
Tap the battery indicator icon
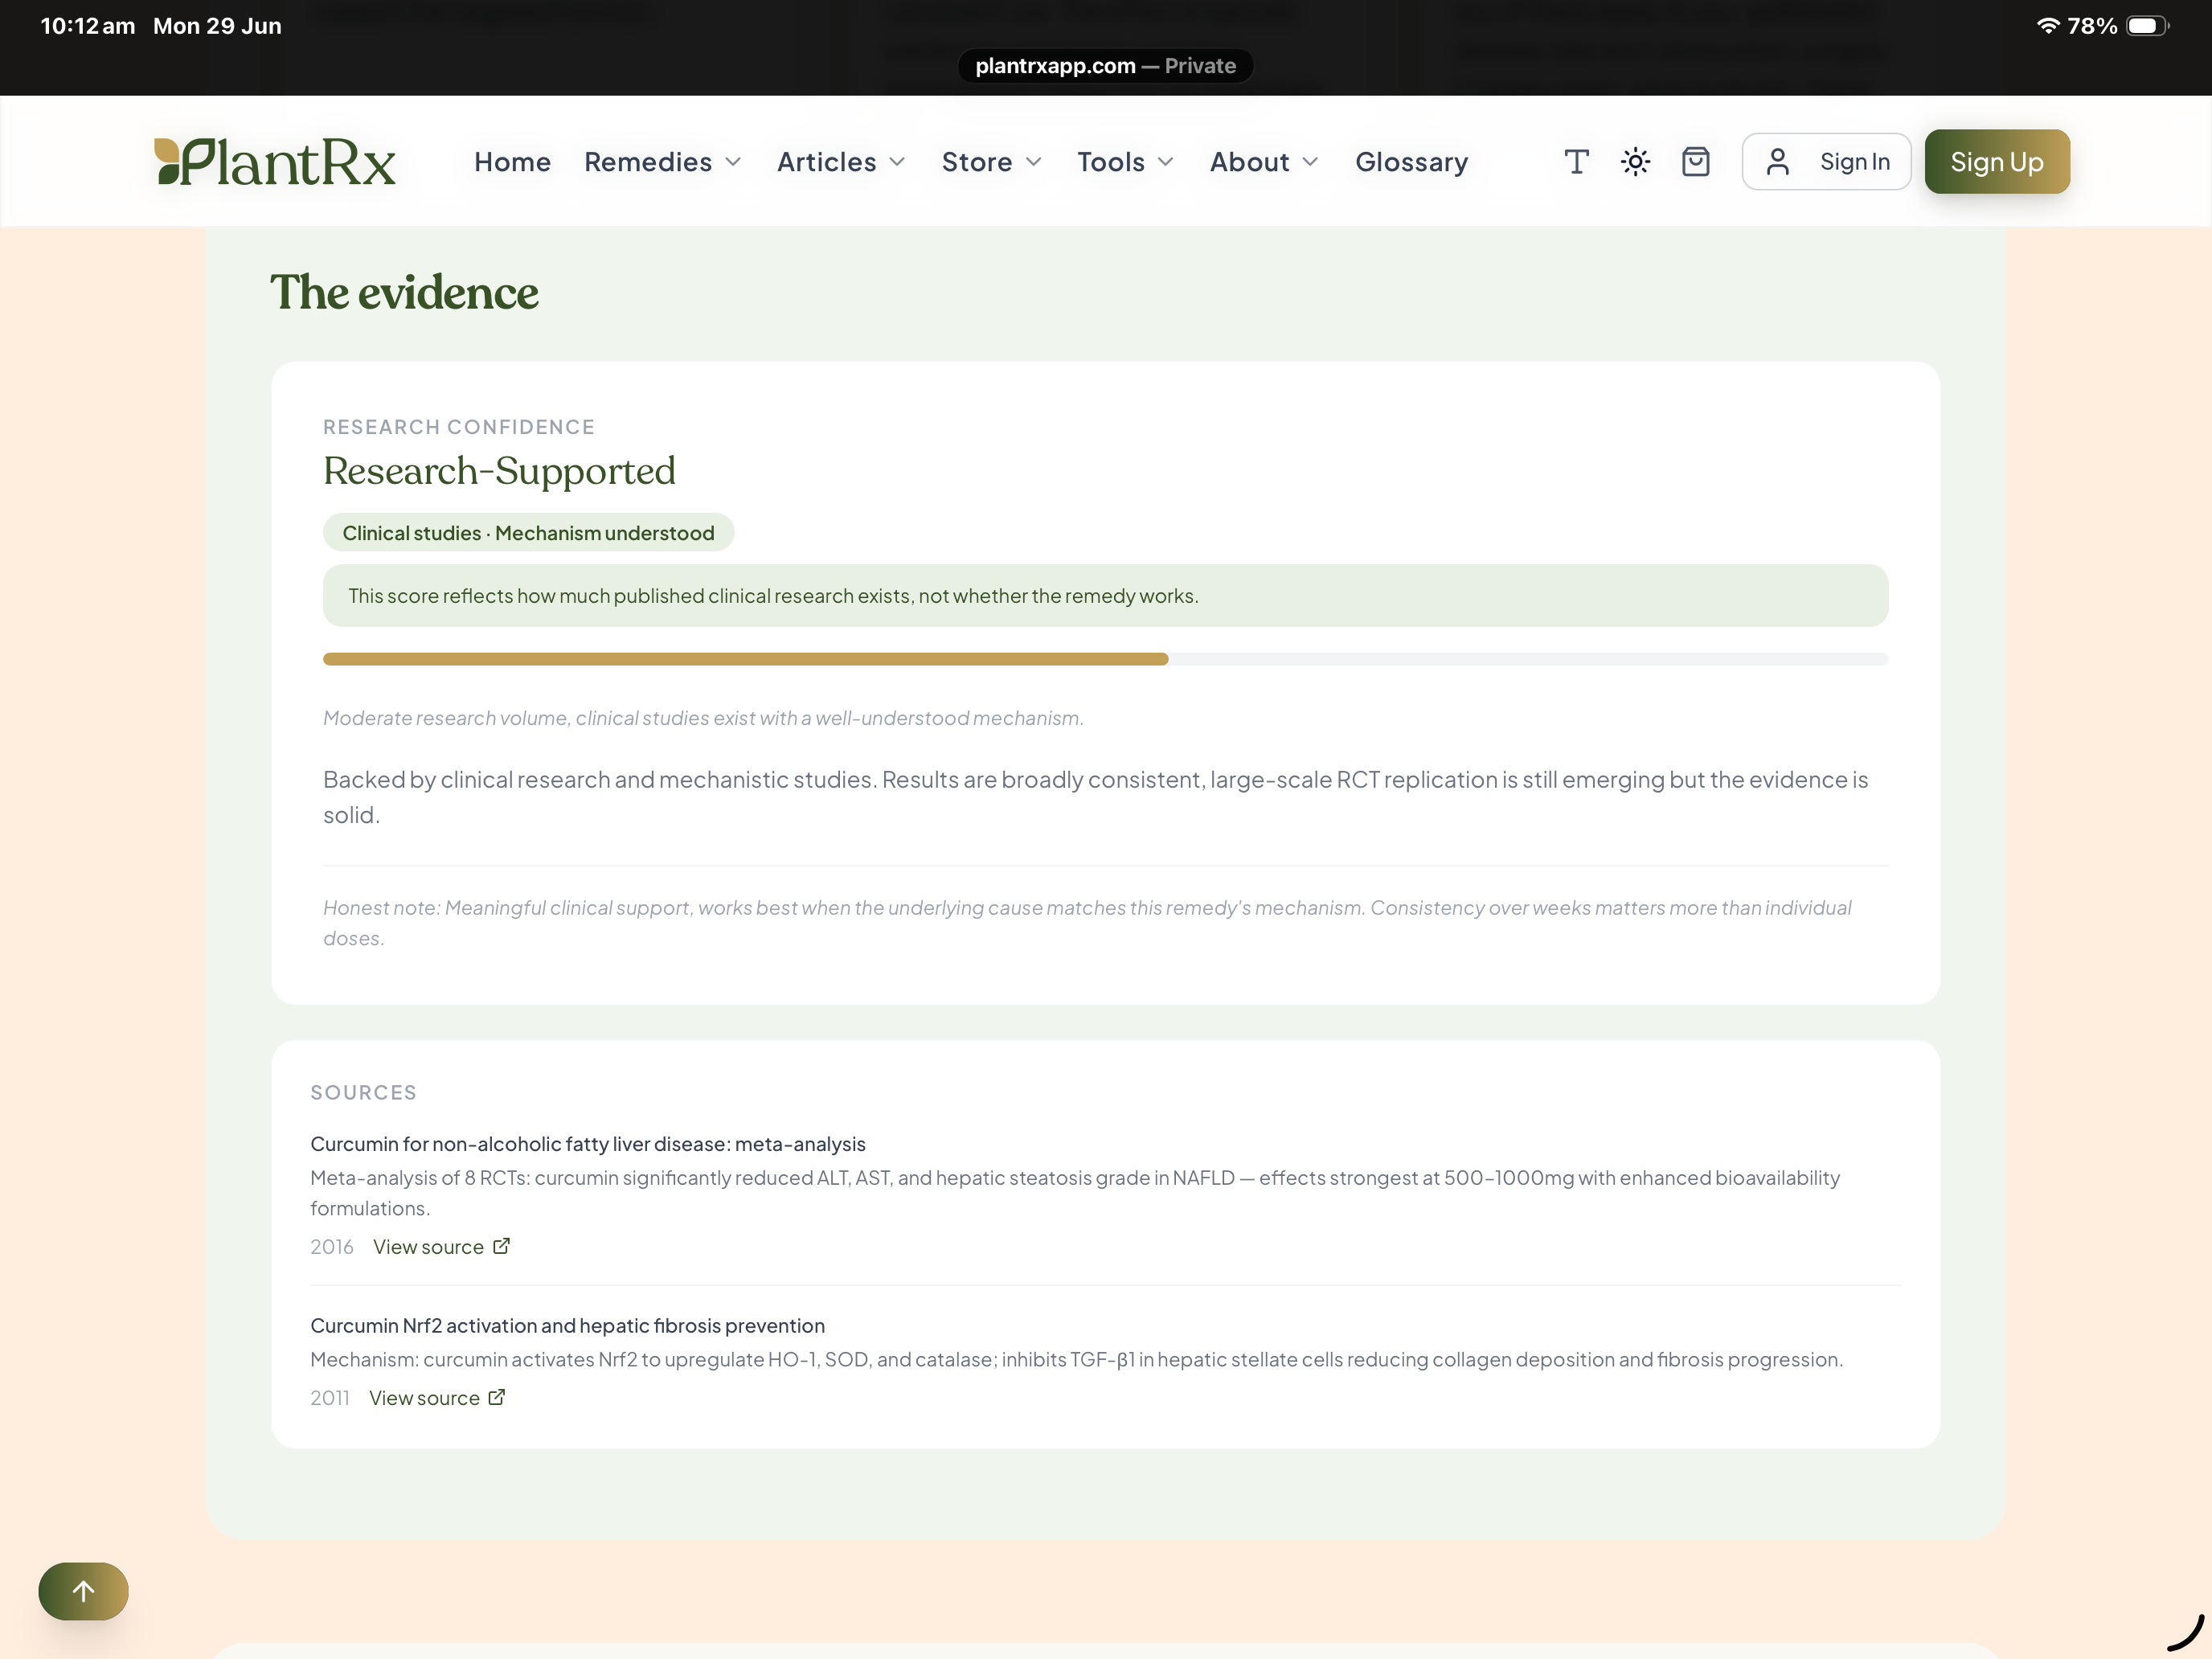pyautogui.click(x=2147, y=26)
